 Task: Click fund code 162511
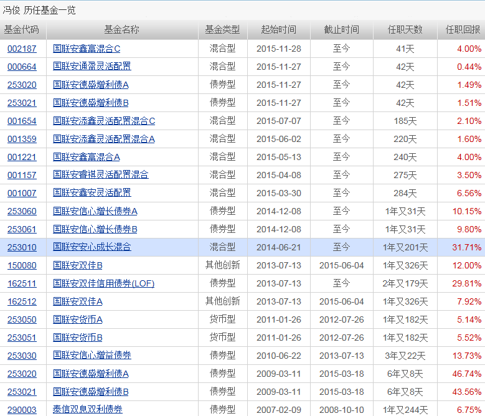(x=22, y=283)
